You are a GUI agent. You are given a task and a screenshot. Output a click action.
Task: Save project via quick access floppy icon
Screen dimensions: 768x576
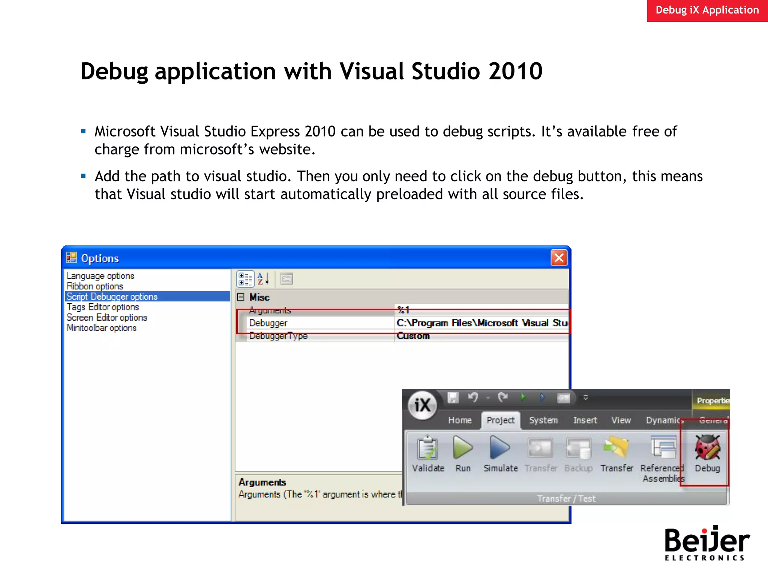point(453,397)
